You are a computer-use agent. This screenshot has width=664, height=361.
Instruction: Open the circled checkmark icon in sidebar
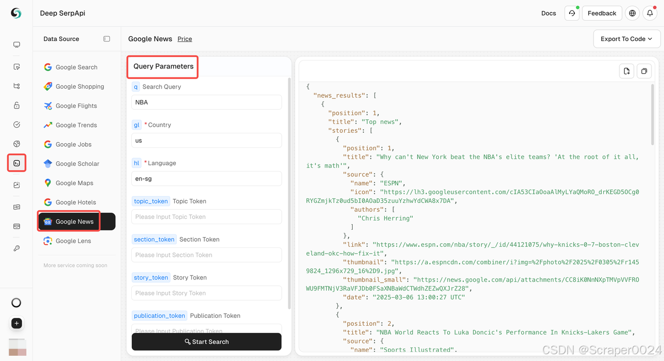click(17, 124)
